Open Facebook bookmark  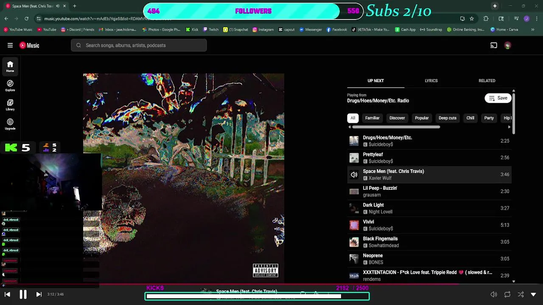pos(336,30)
